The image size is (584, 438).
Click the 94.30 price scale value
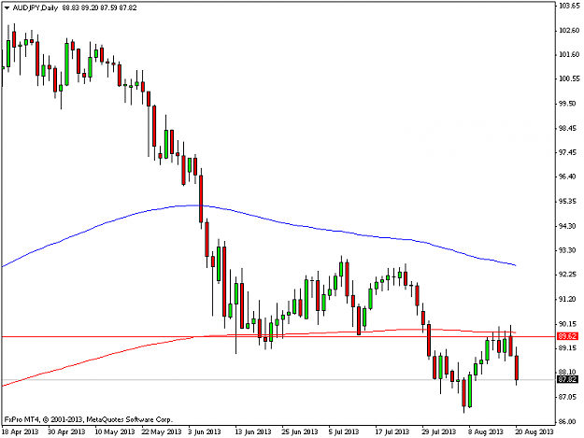(x=569, y=226)
